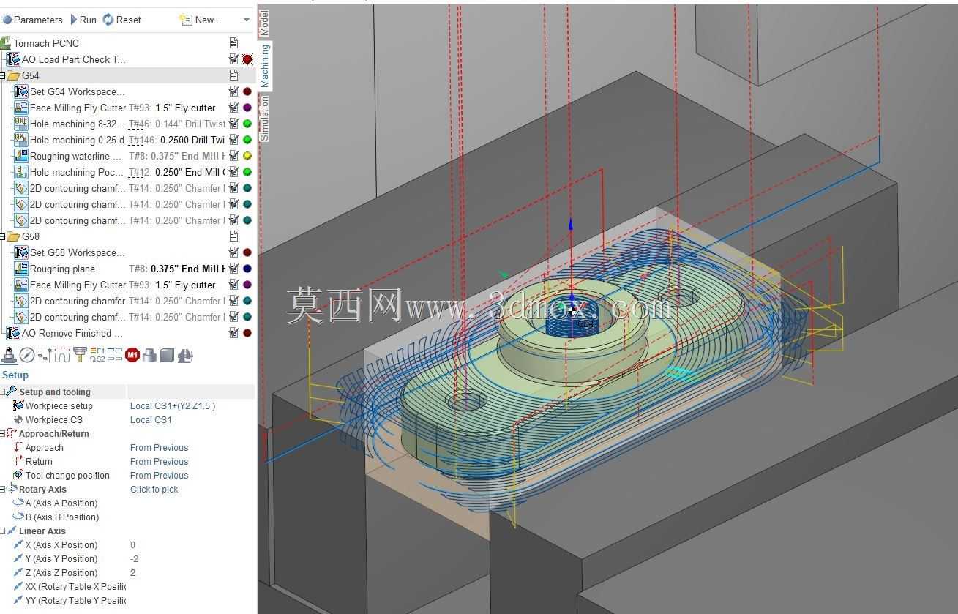This screenshot has width=958, height=614.
Task: Click the yellow color dot on Roughing waterline
Action: [247, 156]
